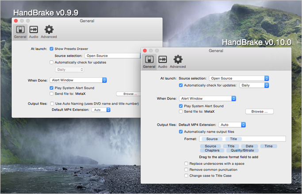Image resolution: width=302 pixels, height=194 pixels.
Task: Enable Change case to Title Case
Action: click(186, 175)
